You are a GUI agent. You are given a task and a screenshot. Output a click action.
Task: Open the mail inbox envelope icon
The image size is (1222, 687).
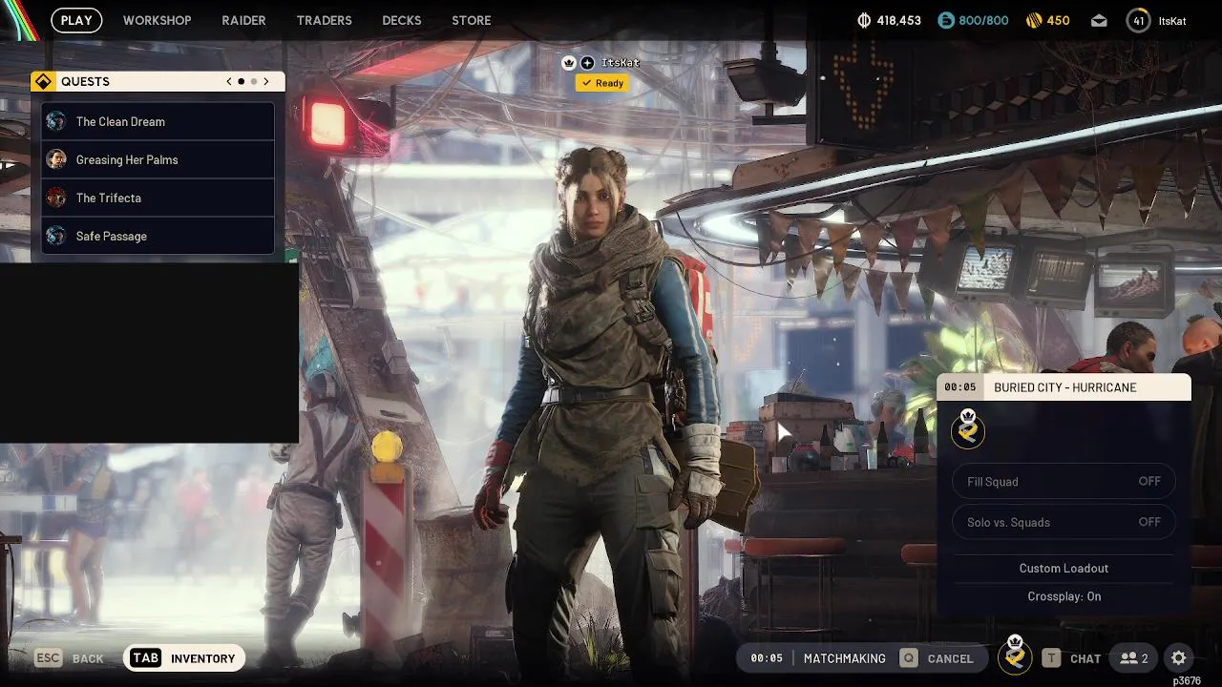1100,20
